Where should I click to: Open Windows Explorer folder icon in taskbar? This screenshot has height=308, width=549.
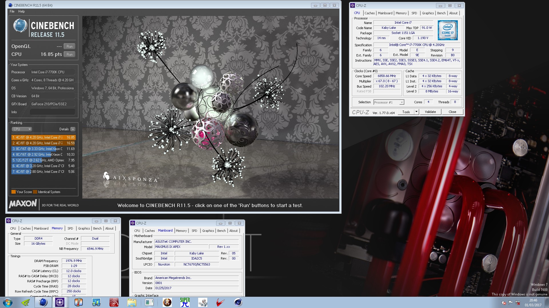pyautogui.click(x=132, y=302)
